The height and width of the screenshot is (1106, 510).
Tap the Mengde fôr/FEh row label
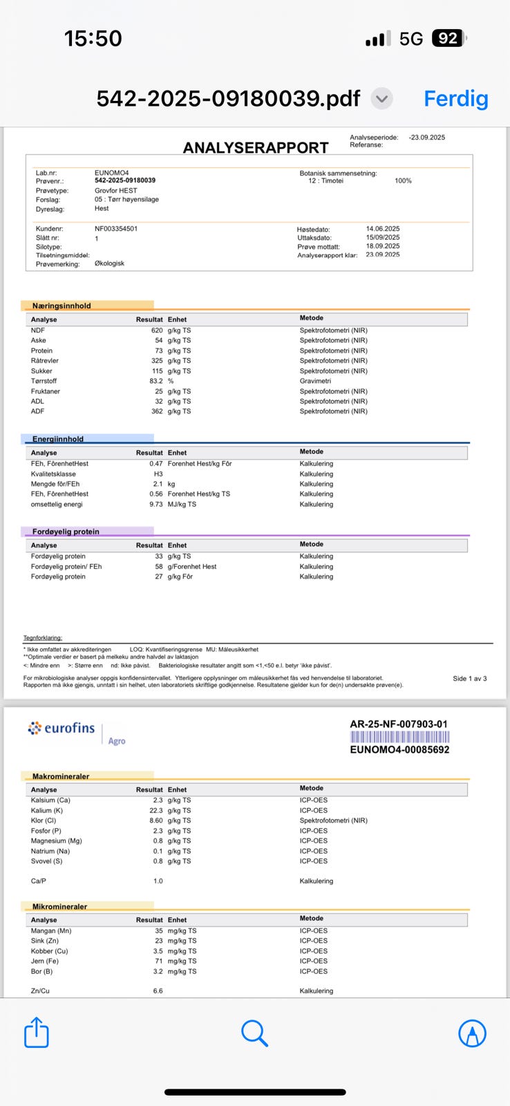[x=55, y=484]
